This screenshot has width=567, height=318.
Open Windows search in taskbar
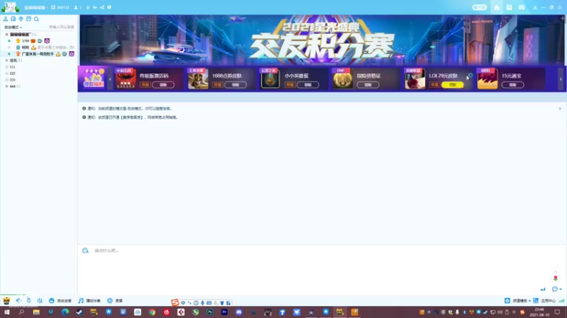click(21, 312)
